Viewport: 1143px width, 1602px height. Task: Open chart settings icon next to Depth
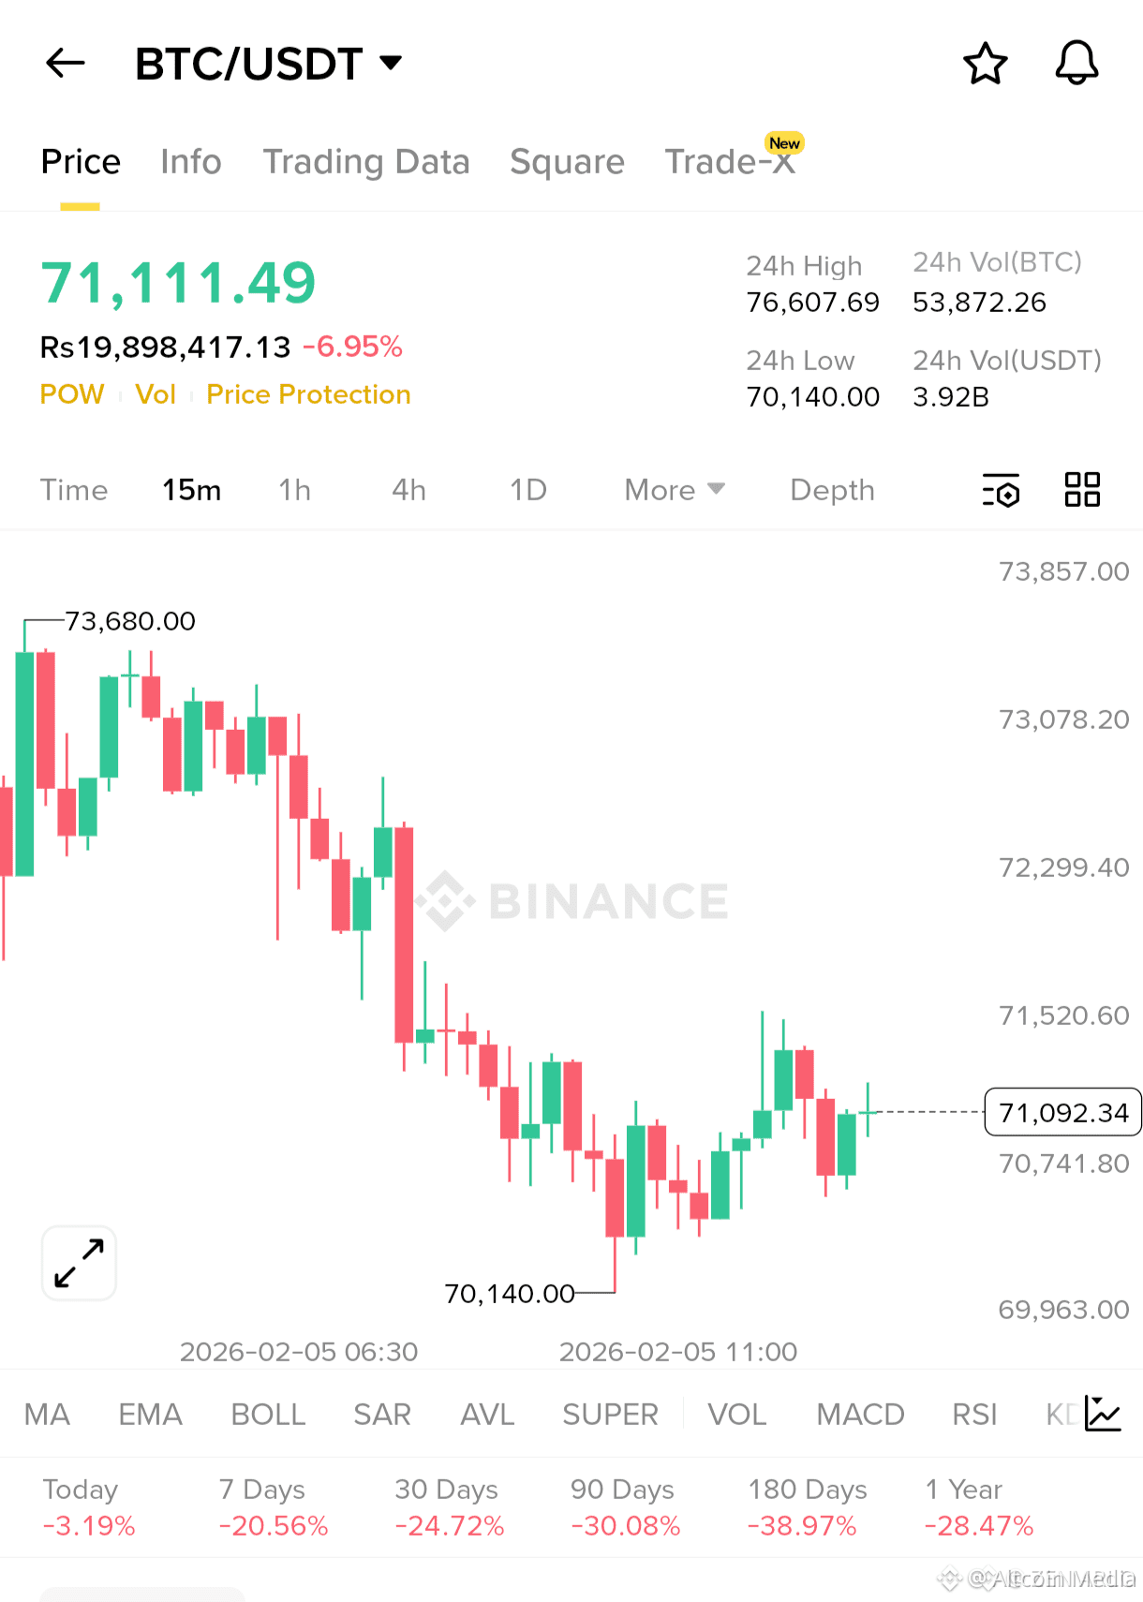(x=1001, y=490)
